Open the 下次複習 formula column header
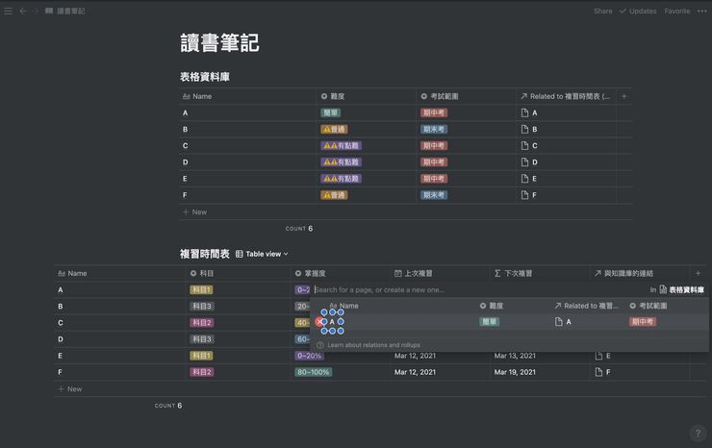Screen dimensions: 712x448 pyautogui.click(x=540, y=273)
